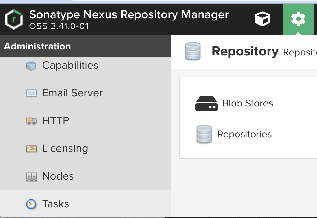Click the HTTP truck icon
The image size is (317, 218).
(x=31, y=121)
